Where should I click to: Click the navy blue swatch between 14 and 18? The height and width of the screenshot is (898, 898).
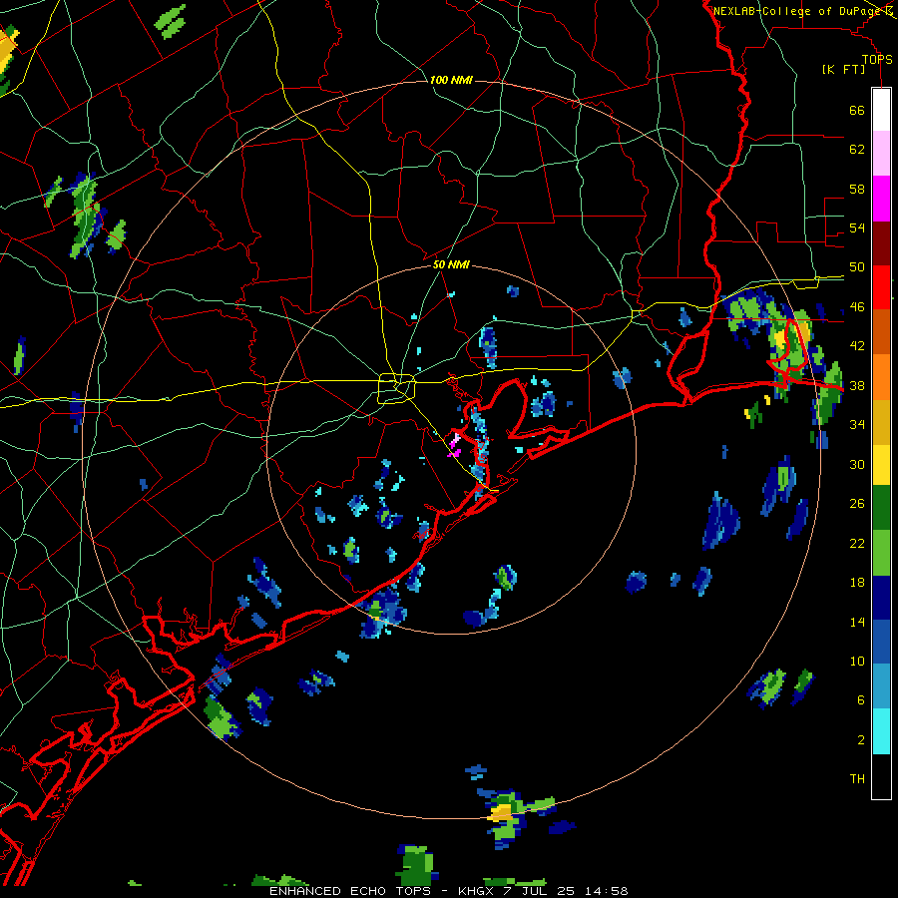[881, 598]
